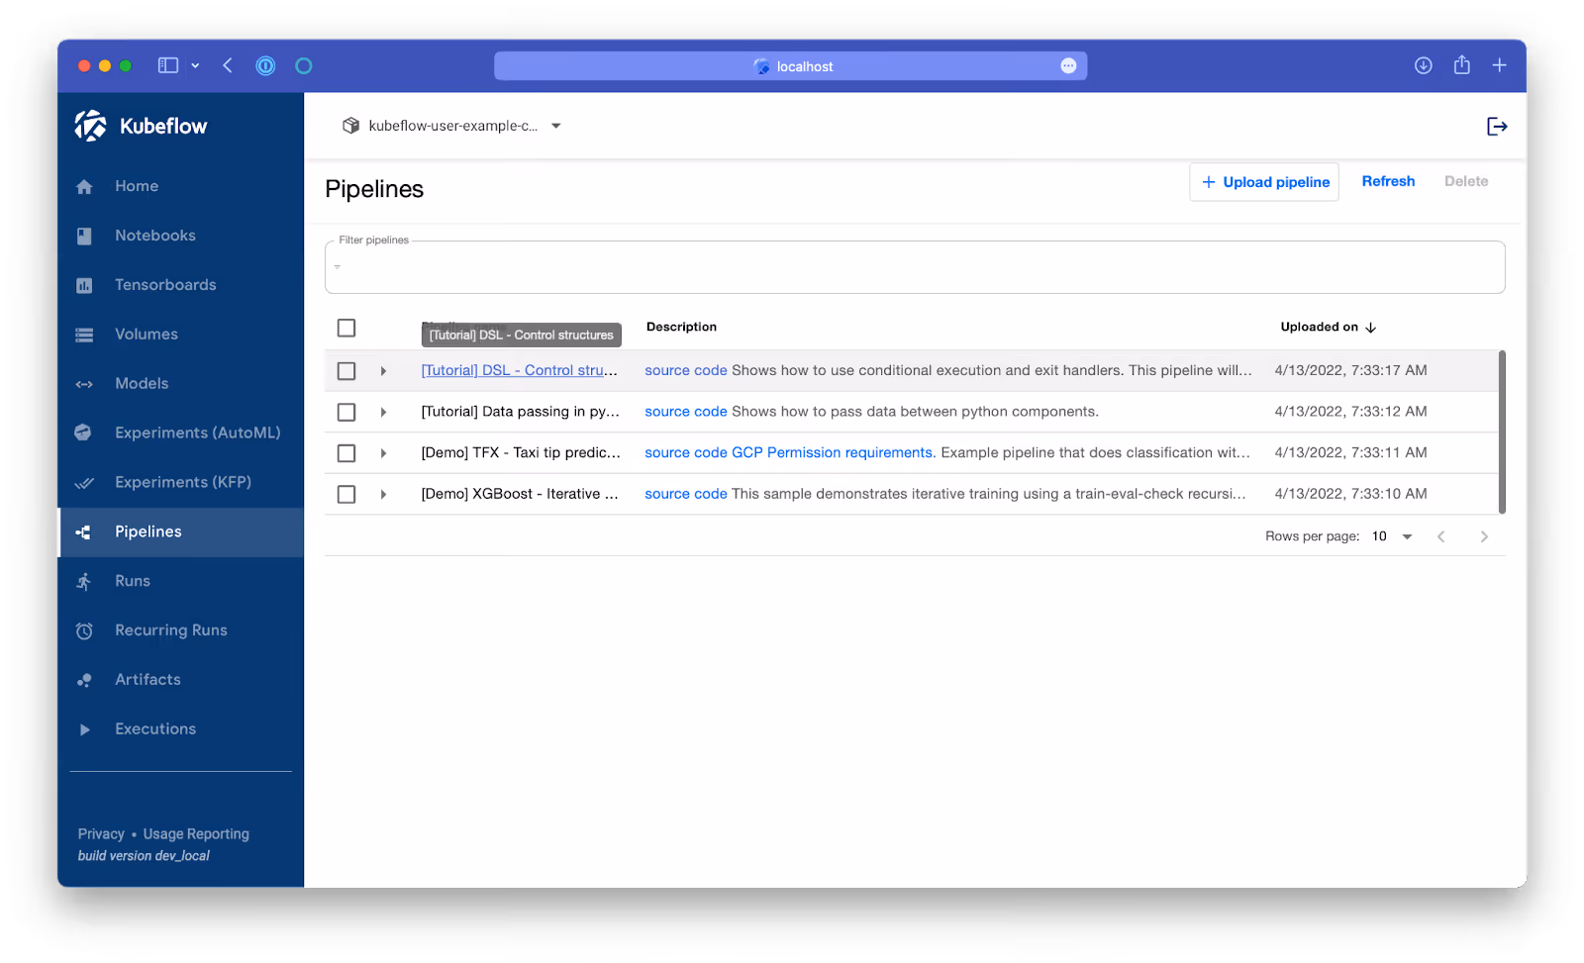Click the Models arrows icon

click(84, 384)
